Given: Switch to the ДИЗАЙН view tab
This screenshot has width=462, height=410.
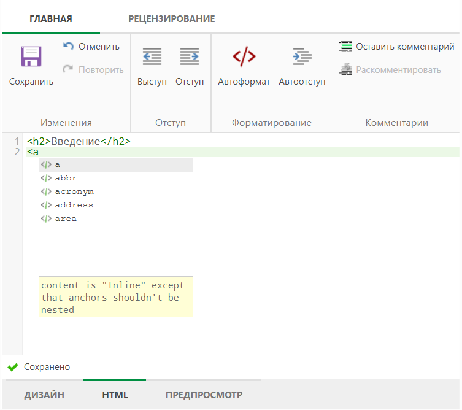Looking at the screenshot, I should (x=44, y=395).
